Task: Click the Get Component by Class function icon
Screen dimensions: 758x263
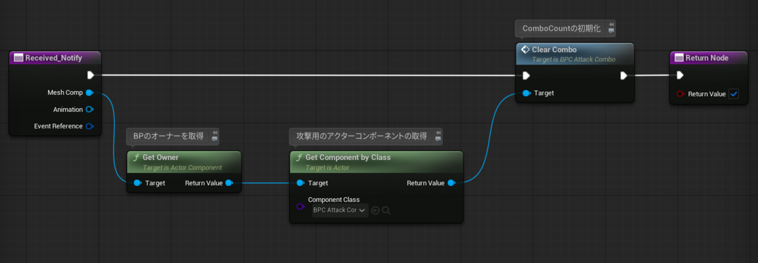Action: tap(299, 157)
